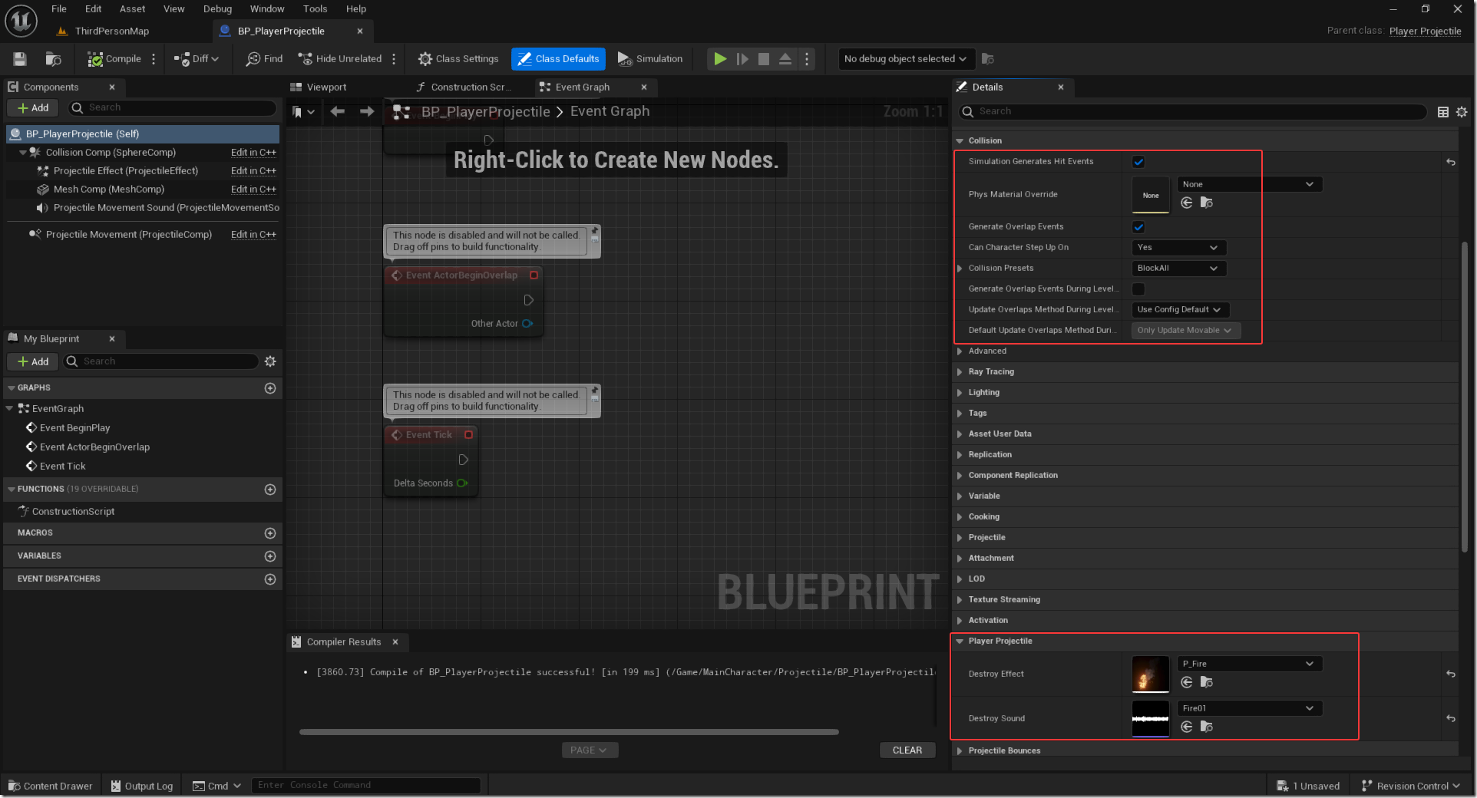Viewport: 1477px width, 798px height.
Task: Add a new macro with plus icon
Action: pos(270,533)
